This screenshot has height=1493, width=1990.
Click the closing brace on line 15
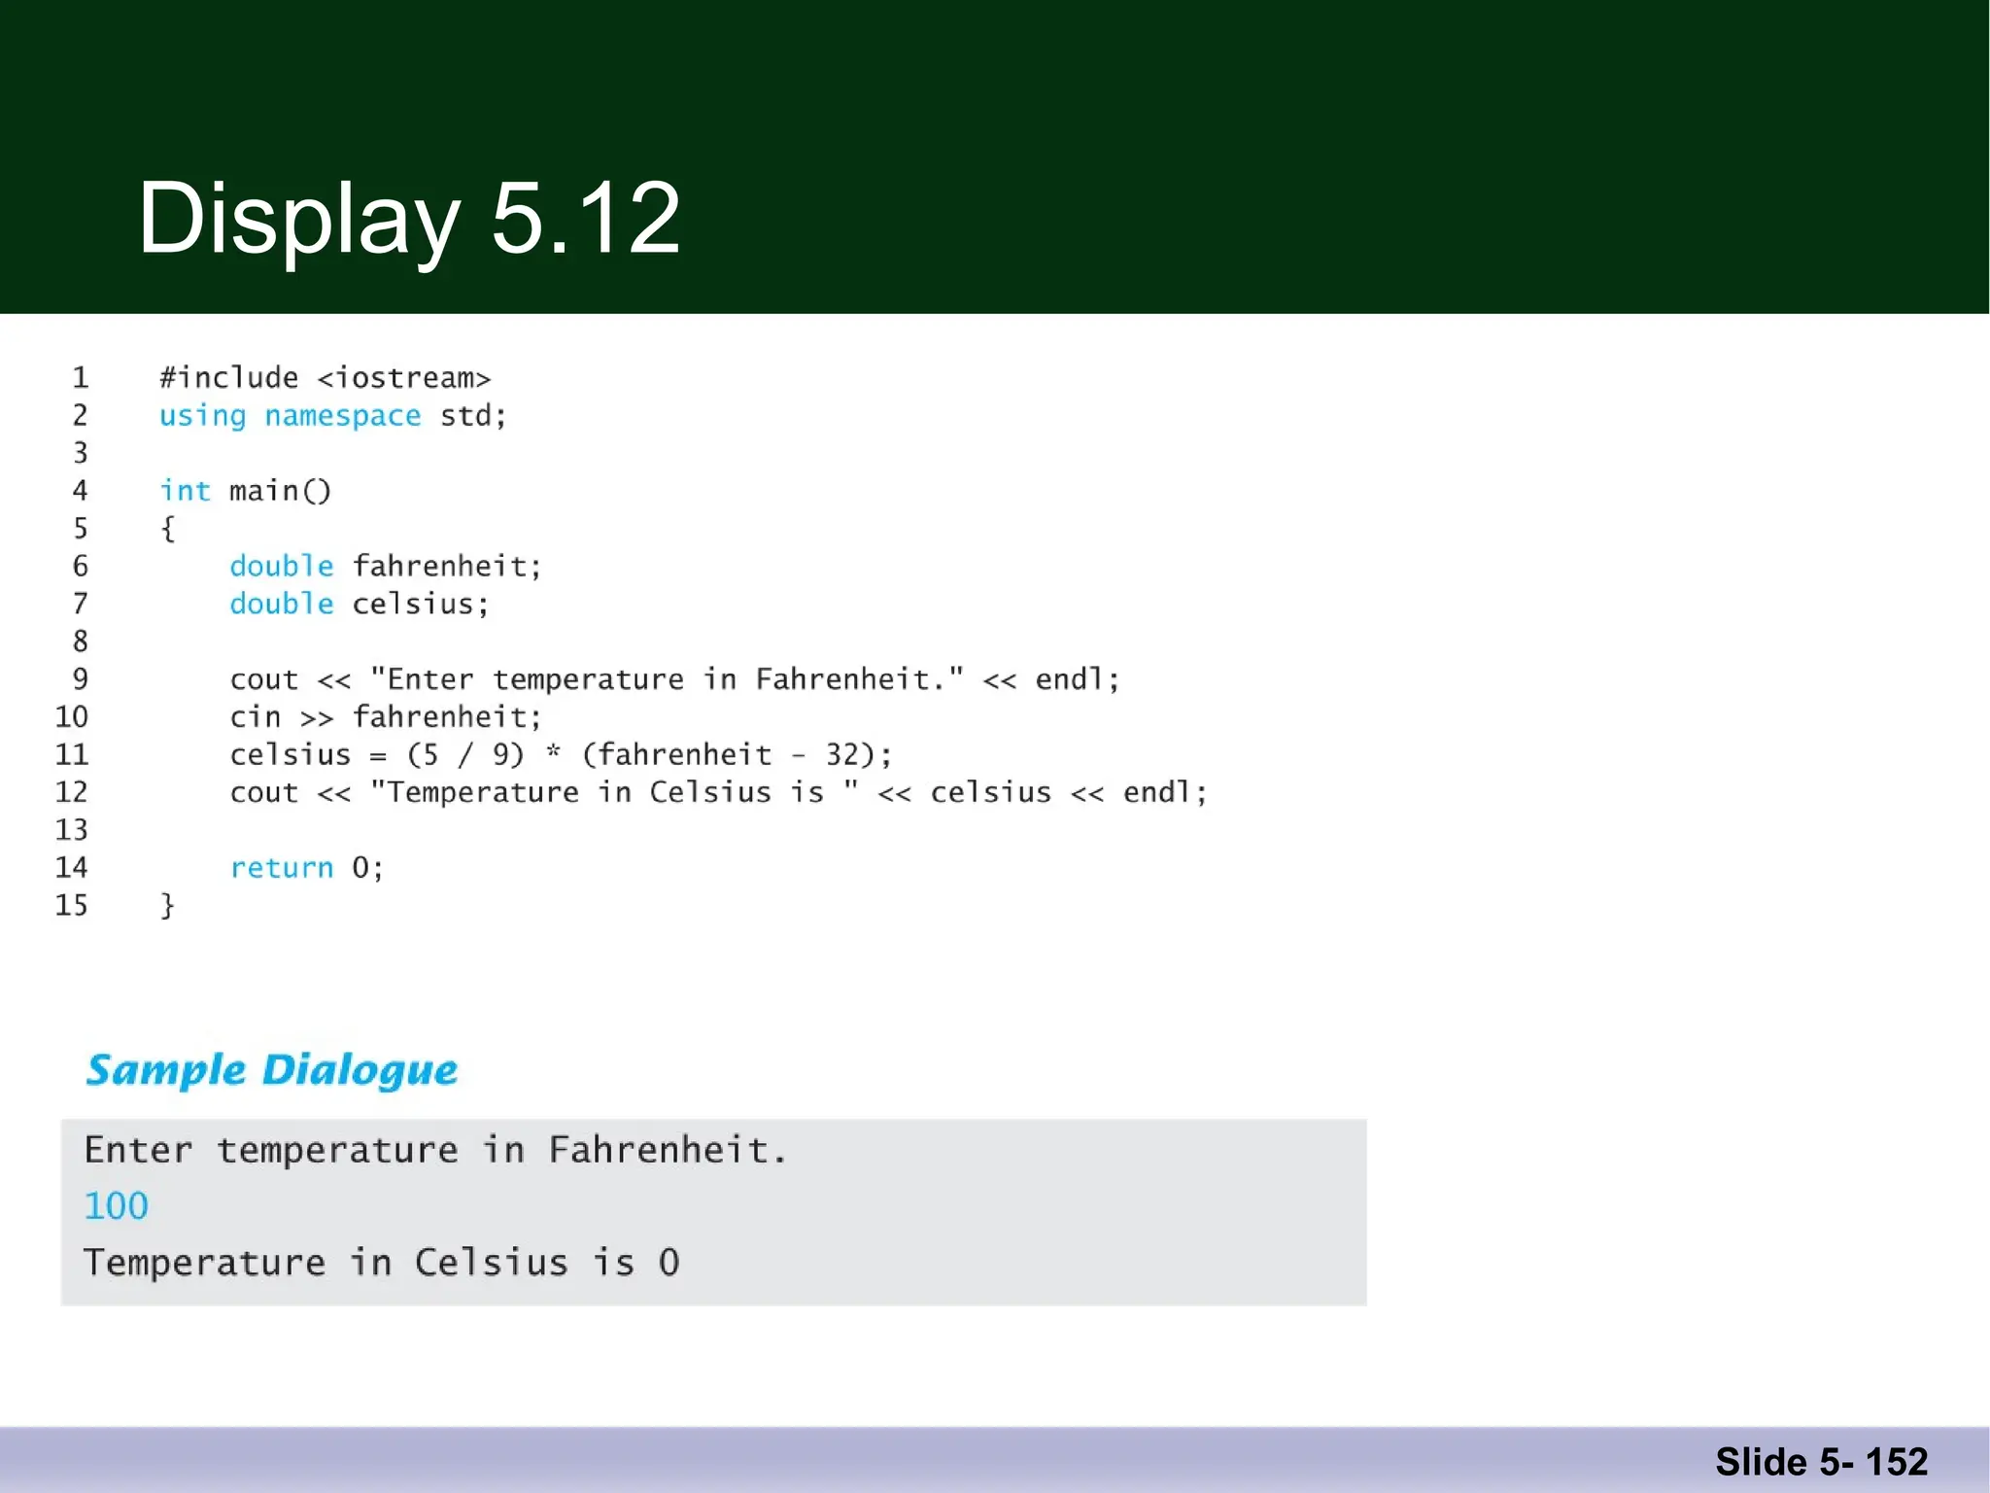click(x=168, y=905)
